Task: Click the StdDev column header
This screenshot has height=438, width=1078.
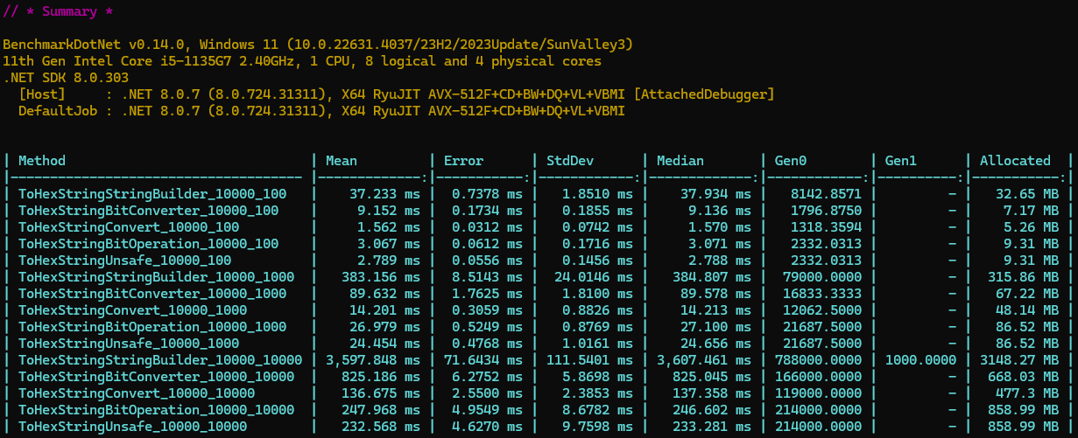Action: point(569,161)
